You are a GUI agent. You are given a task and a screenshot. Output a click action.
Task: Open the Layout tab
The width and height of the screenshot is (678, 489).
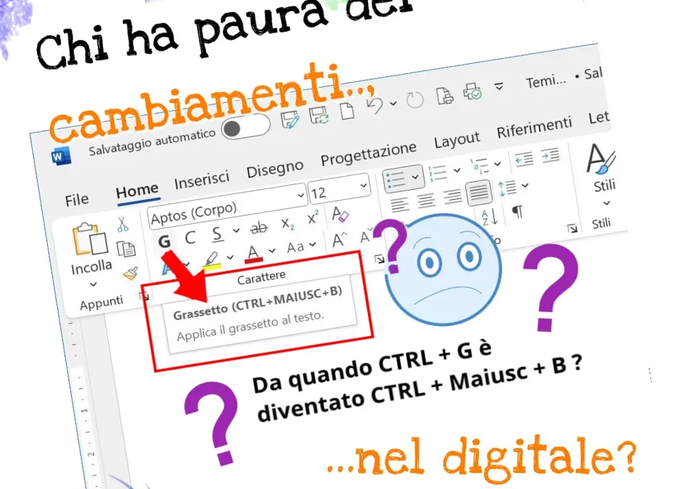click(x=456, y=139)
